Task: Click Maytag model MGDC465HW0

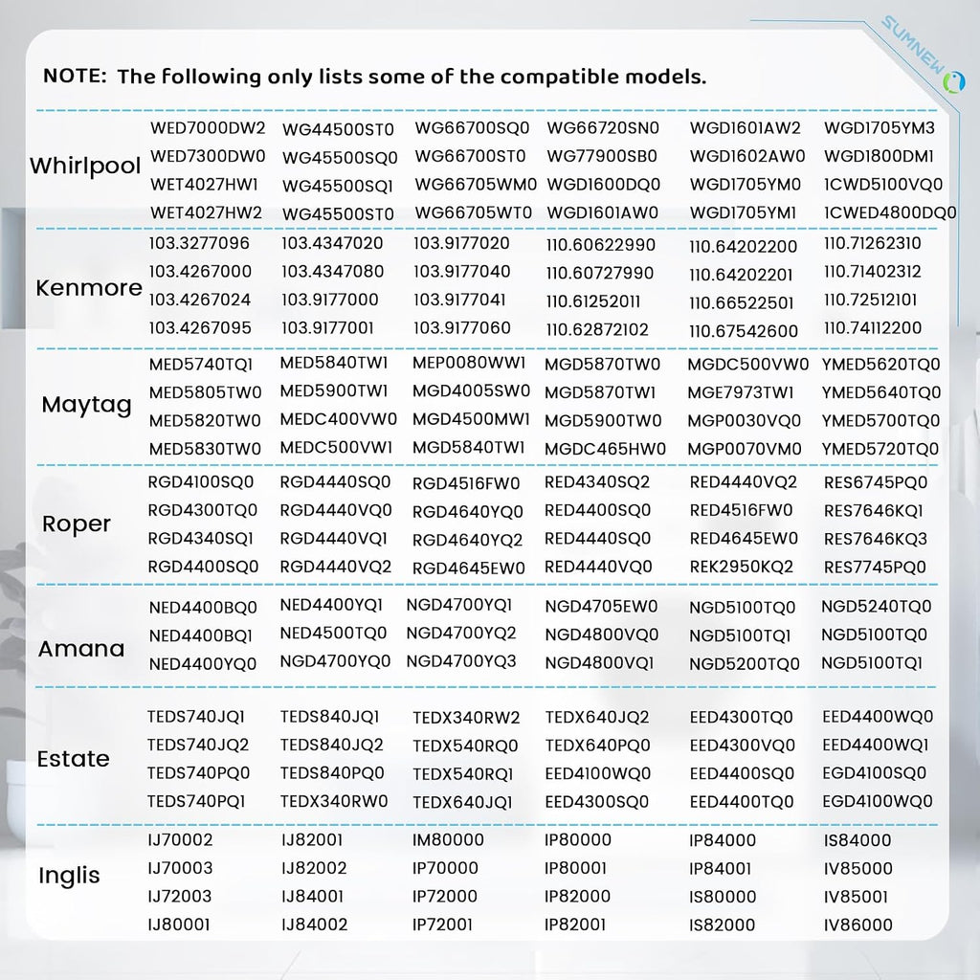Action: pyautogui.click(x=605, y=449)
